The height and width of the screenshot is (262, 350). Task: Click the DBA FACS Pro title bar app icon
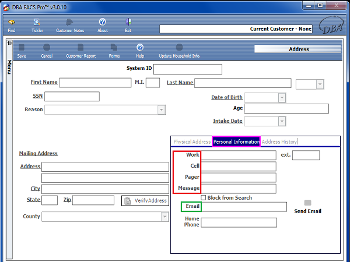6,8
